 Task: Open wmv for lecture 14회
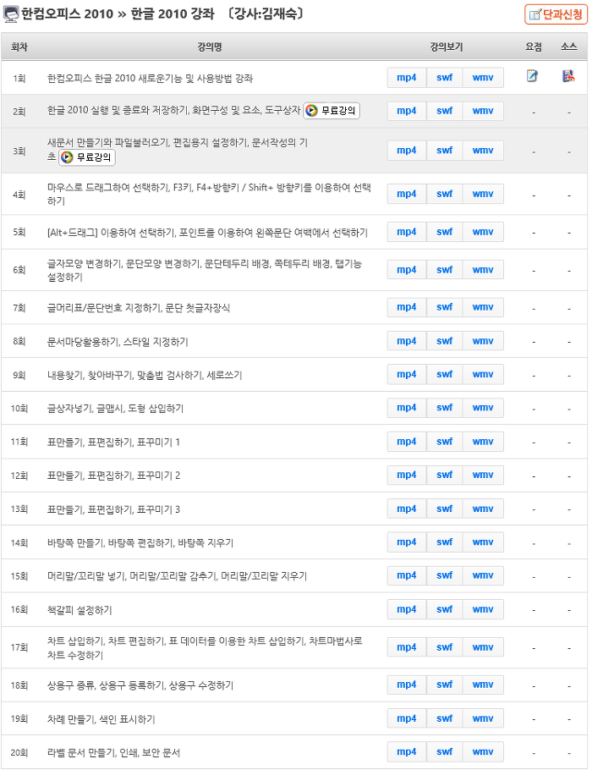[x=483, y=542]
